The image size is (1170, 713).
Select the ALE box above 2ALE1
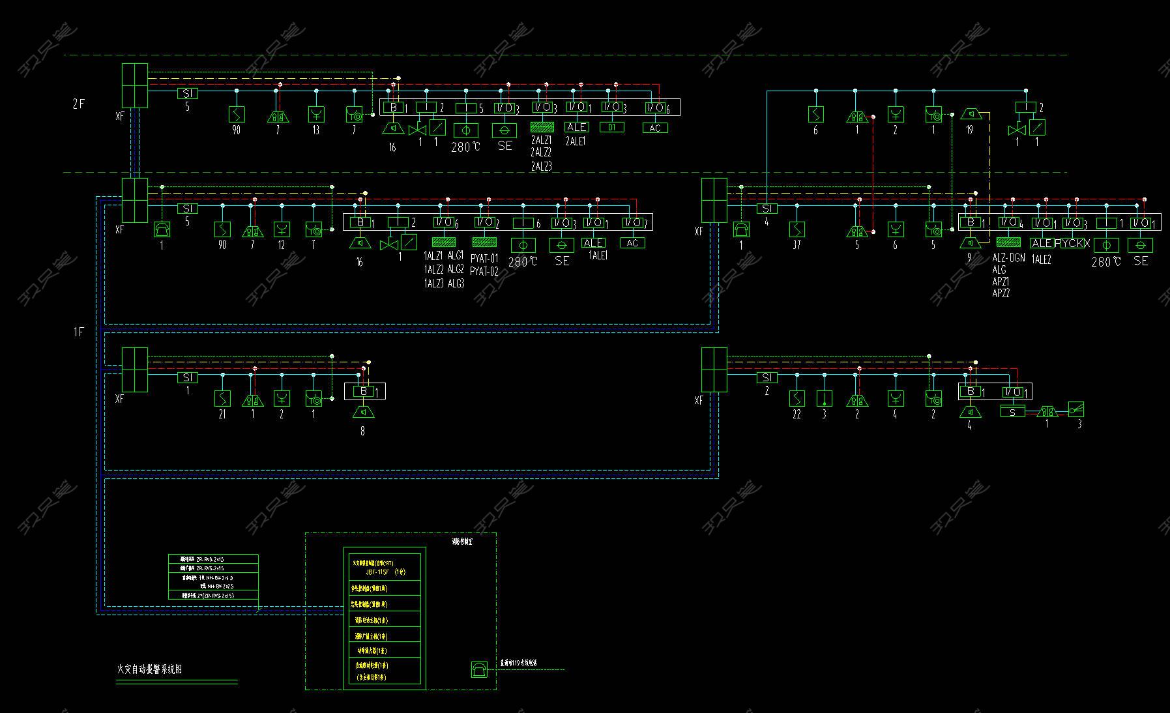576,127
